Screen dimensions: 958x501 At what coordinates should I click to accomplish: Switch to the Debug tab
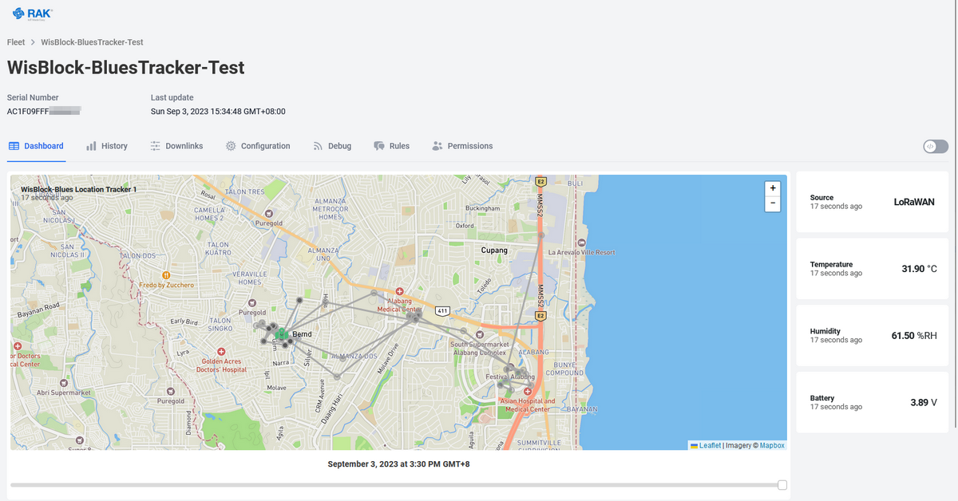[x=332, y=146]
